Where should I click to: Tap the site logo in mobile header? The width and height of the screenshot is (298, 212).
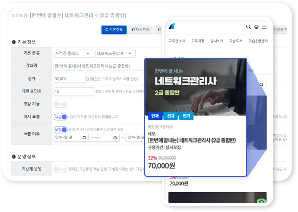tap(172, 26)
